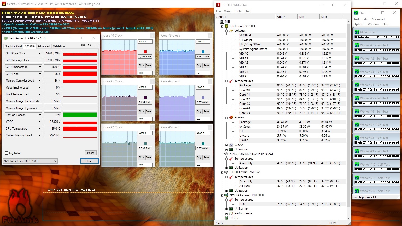Image resolution: width=402 pixels, height=226 pixels.
Task: Click the Intel Core i7 CPU chip icon
Action: pyautogui.click(x=226, y=26)
